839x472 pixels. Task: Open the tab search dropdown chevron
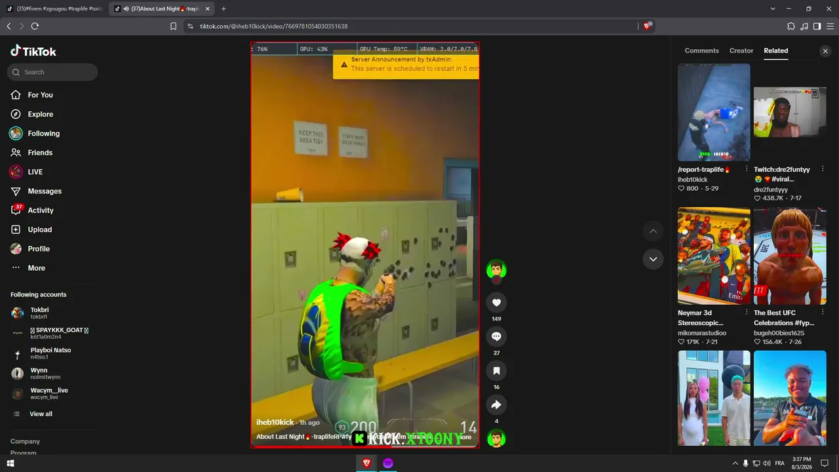coord(773,9)
